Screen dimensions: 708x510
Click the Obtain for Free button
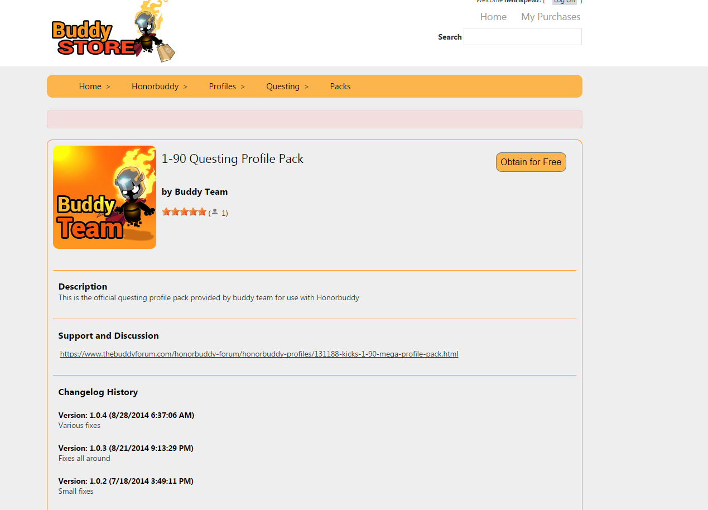point(531,162)
